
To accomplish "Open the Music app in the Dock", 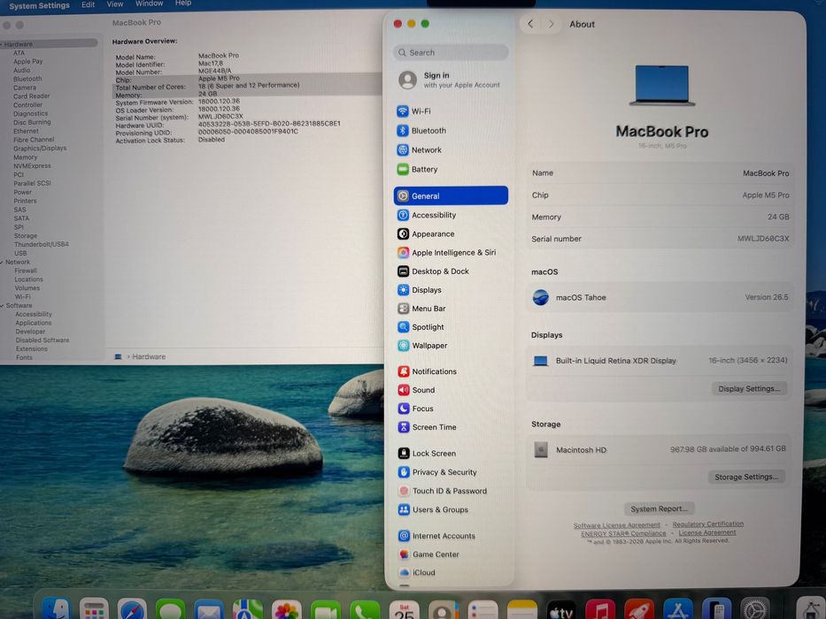I will (x=600, y=610).
